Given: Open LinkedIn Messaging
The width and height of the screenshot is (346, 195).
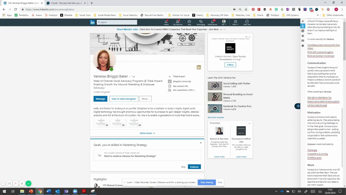Looking at the screenshot, I should 201,22.
